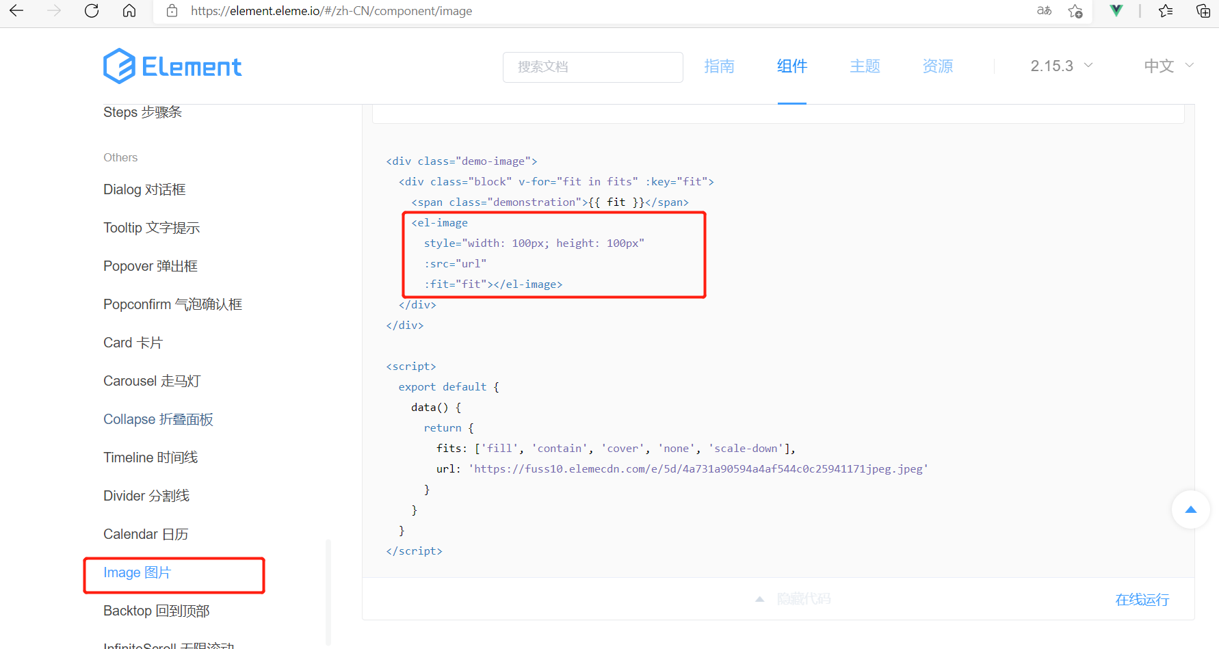1219x649 pixels.
Task: Click the <div class="demo-image"> line
Action: [462, 161]
